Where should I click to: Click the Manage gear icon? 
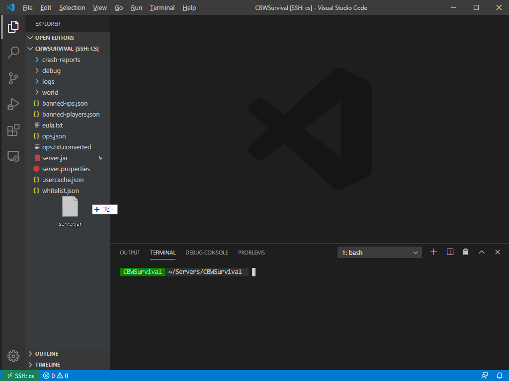pyautogui.click(x=13, y=356)
